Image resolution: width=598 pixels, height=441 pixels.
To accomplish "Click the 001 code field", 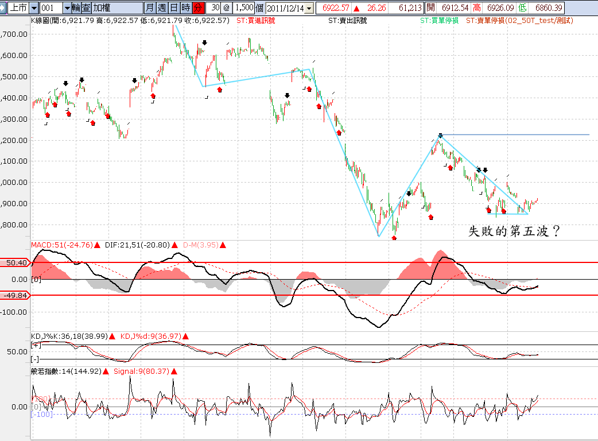I will coord(52,7).
